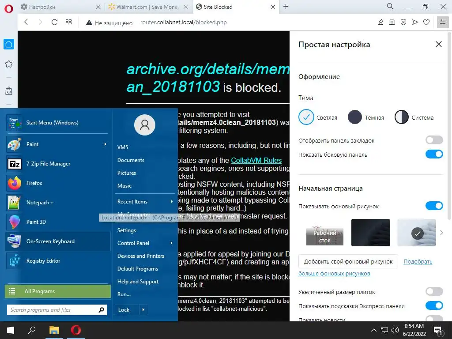The width and height of the screenshot is (452, 339).
Task: Show hidden system tray icons
Action: point(373,330)
